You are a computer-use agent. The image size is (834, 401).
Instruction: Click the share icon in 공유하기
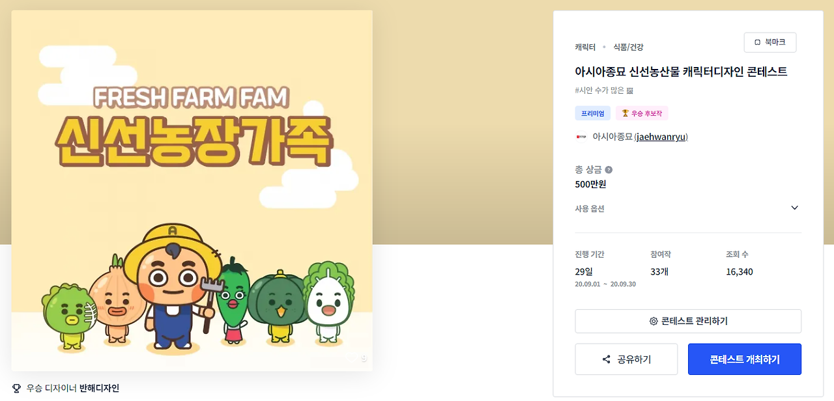(x=607, y=359)
